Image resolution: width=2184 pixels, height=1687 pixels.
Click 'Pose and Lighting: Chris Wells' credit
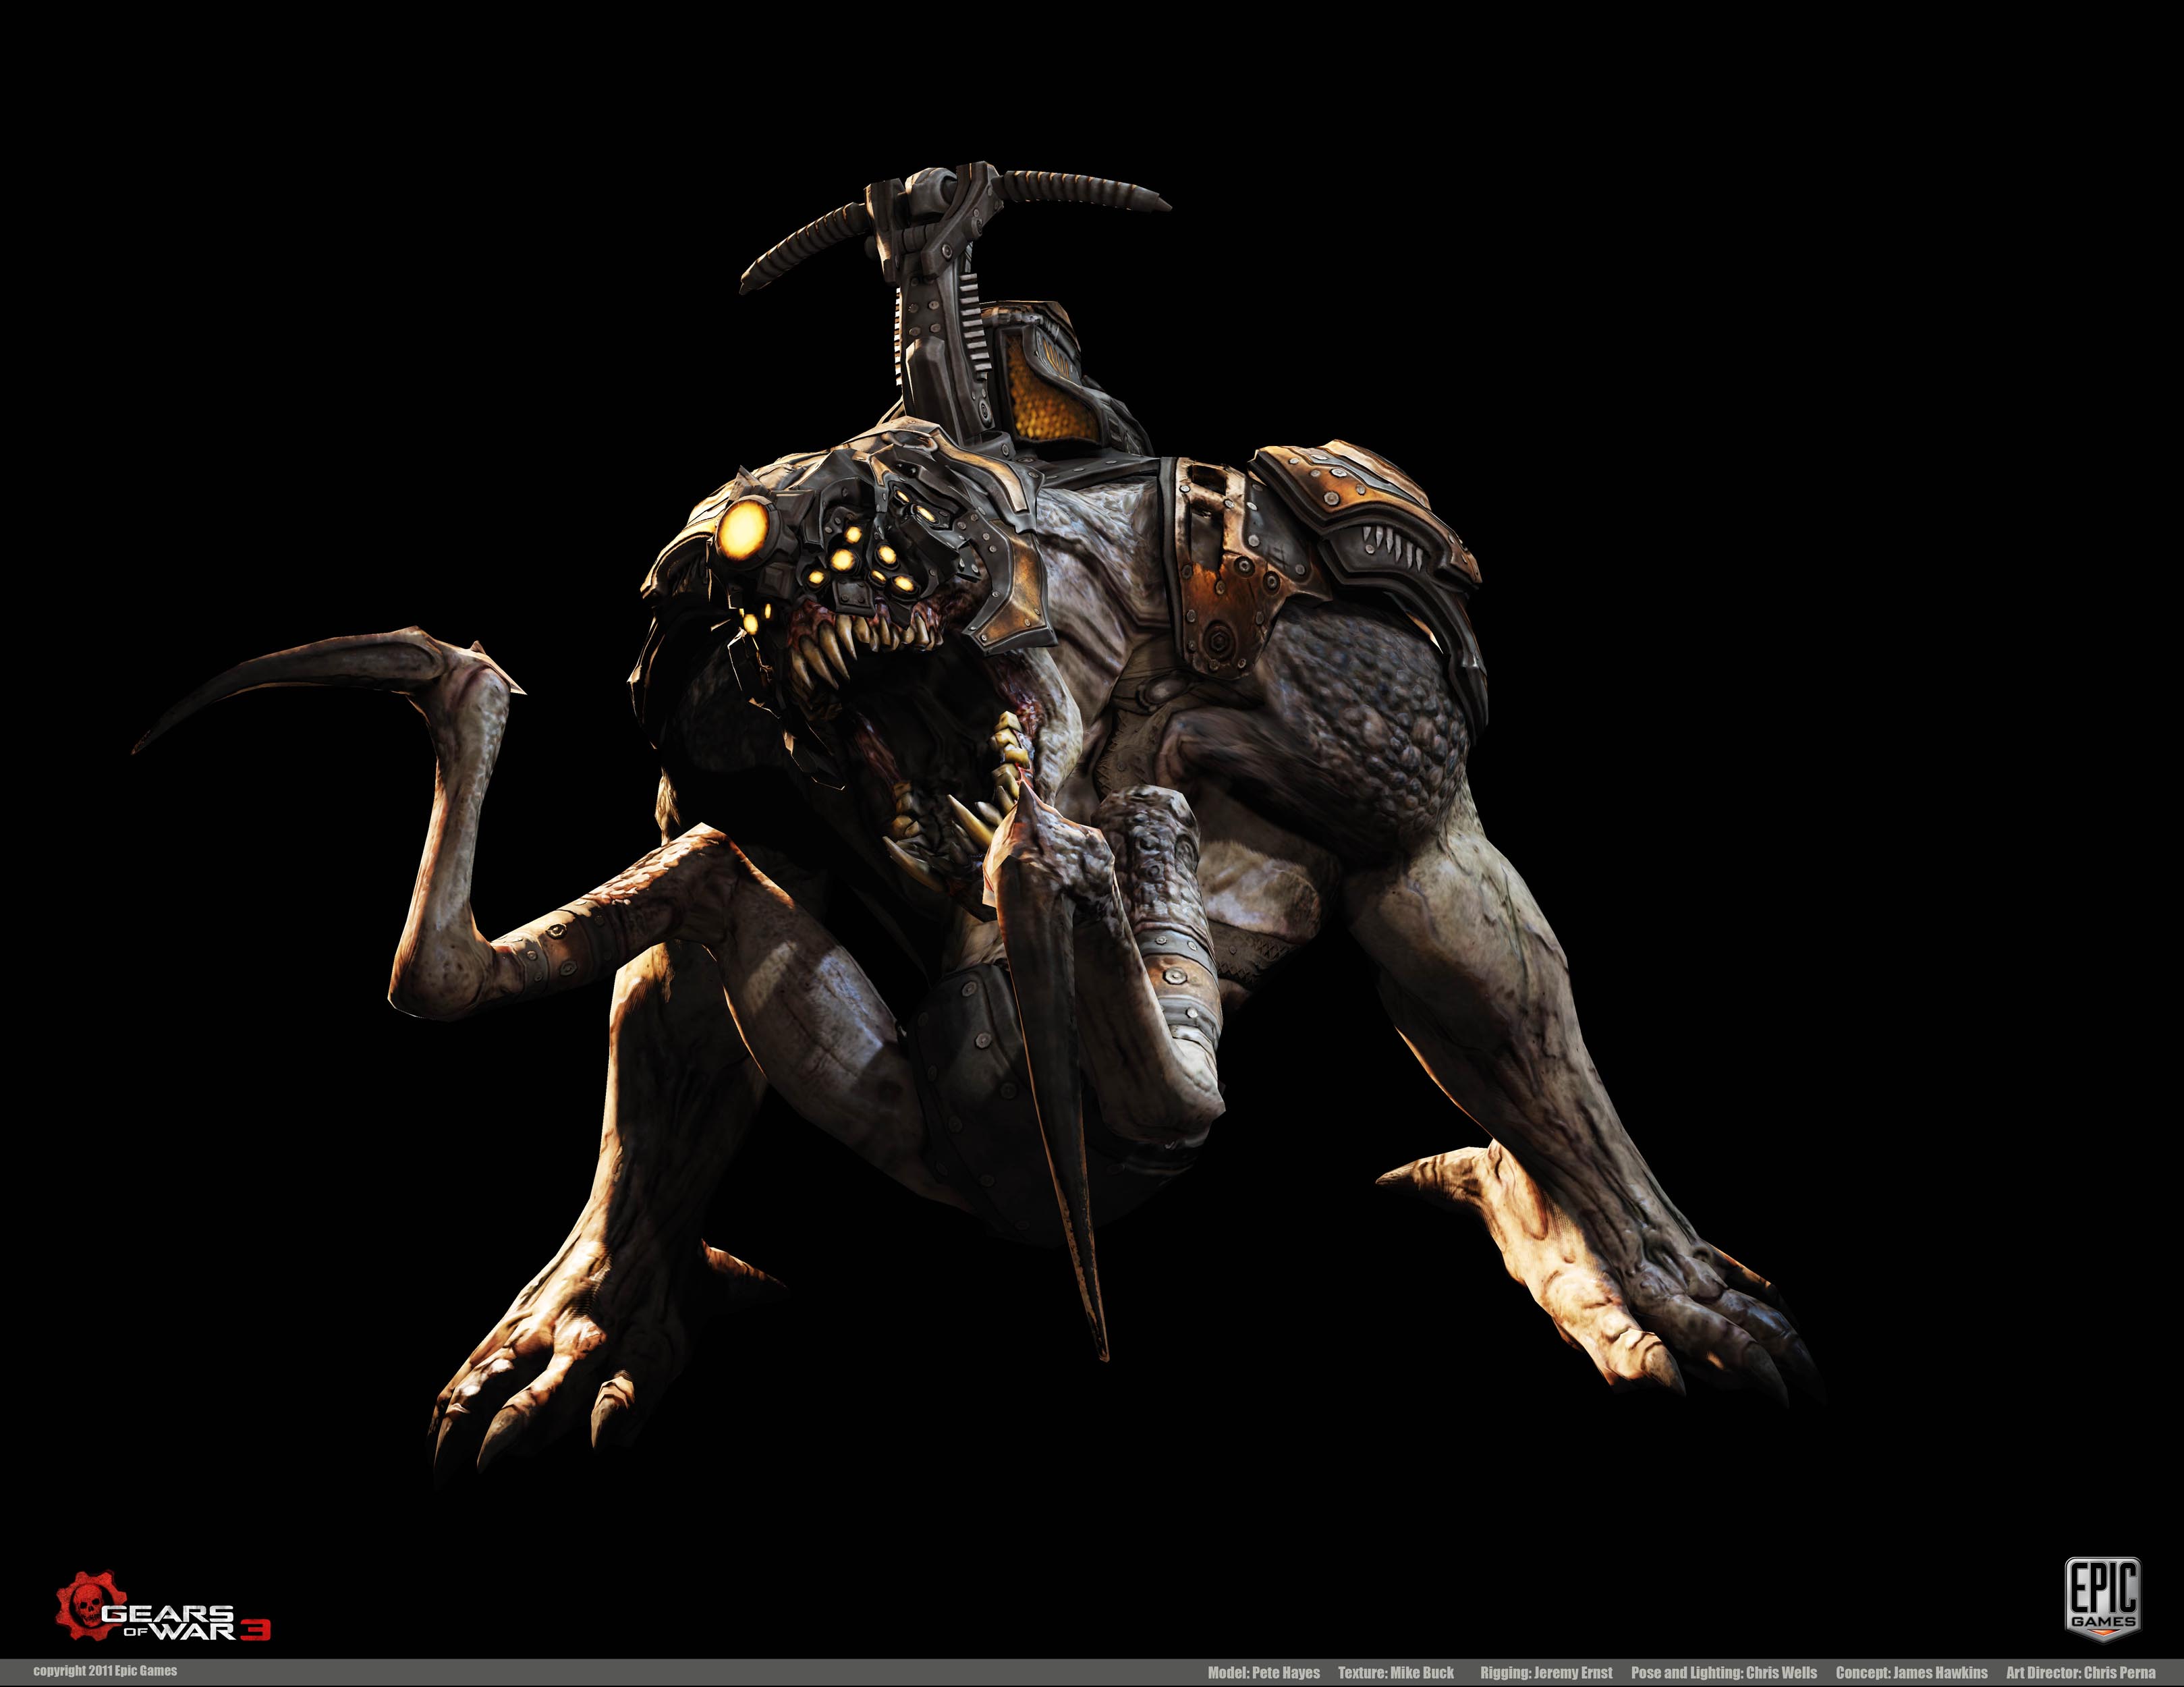1724,1673
